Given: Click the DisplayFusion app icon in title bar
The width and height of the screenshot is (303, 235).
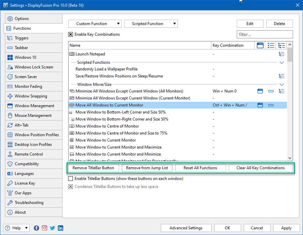Looking at the screenshot, I should 6,5.
